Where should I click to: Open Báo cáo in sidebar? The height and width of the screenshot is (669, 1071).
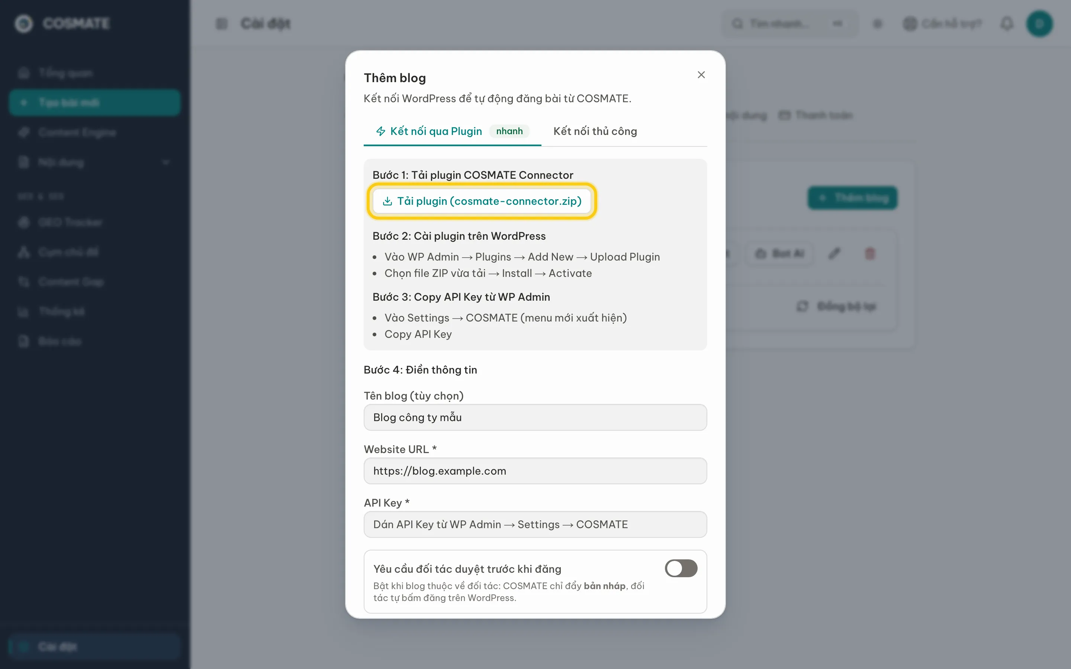(x=94, y=341)
